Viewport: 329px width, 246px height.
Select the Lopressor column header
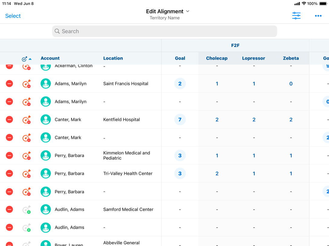pos(254,58)
